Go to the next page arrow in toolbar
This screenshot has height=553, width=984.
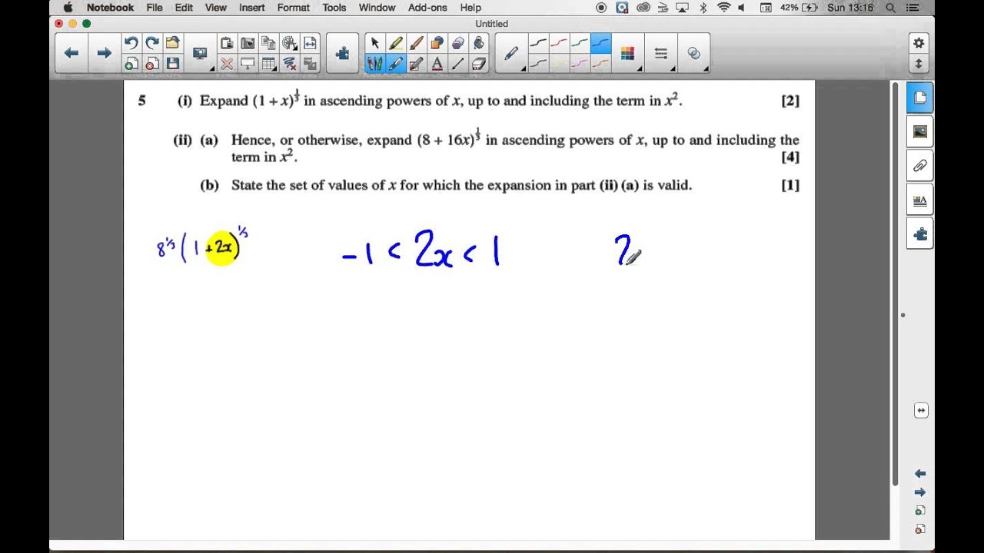click(104, 53)
